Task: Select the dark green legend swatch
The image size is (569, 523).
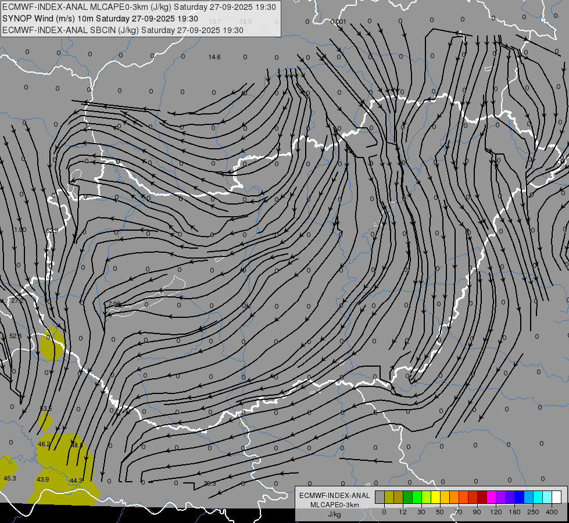Action: point(407,497)
